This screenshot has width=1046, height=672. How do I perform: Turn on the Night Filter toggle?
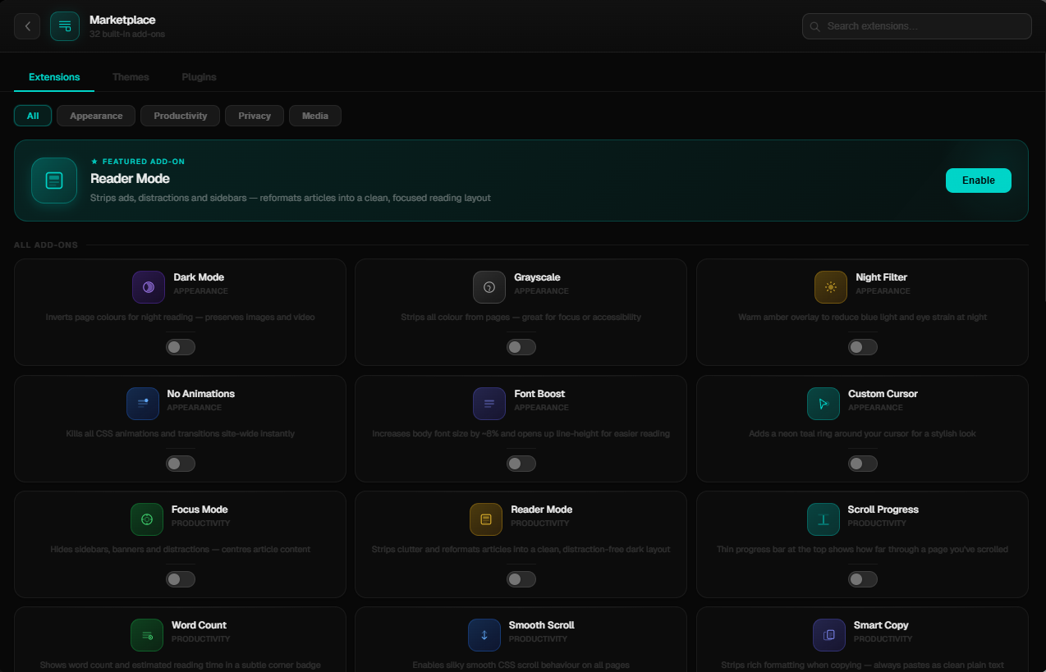tap(862, 346)
